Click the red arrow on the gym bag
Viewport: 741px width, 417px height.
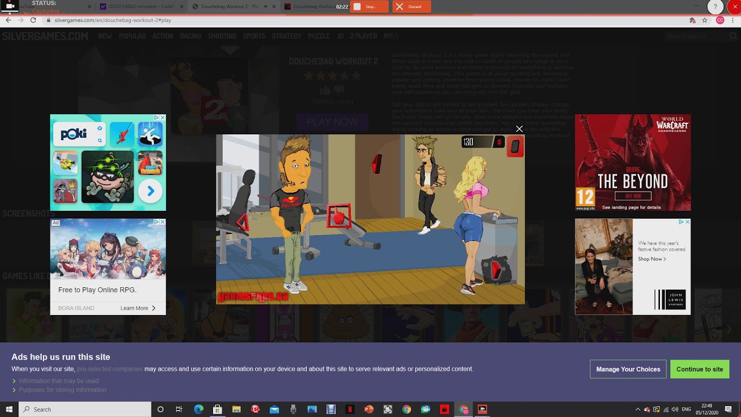click(x=495, y=270)
